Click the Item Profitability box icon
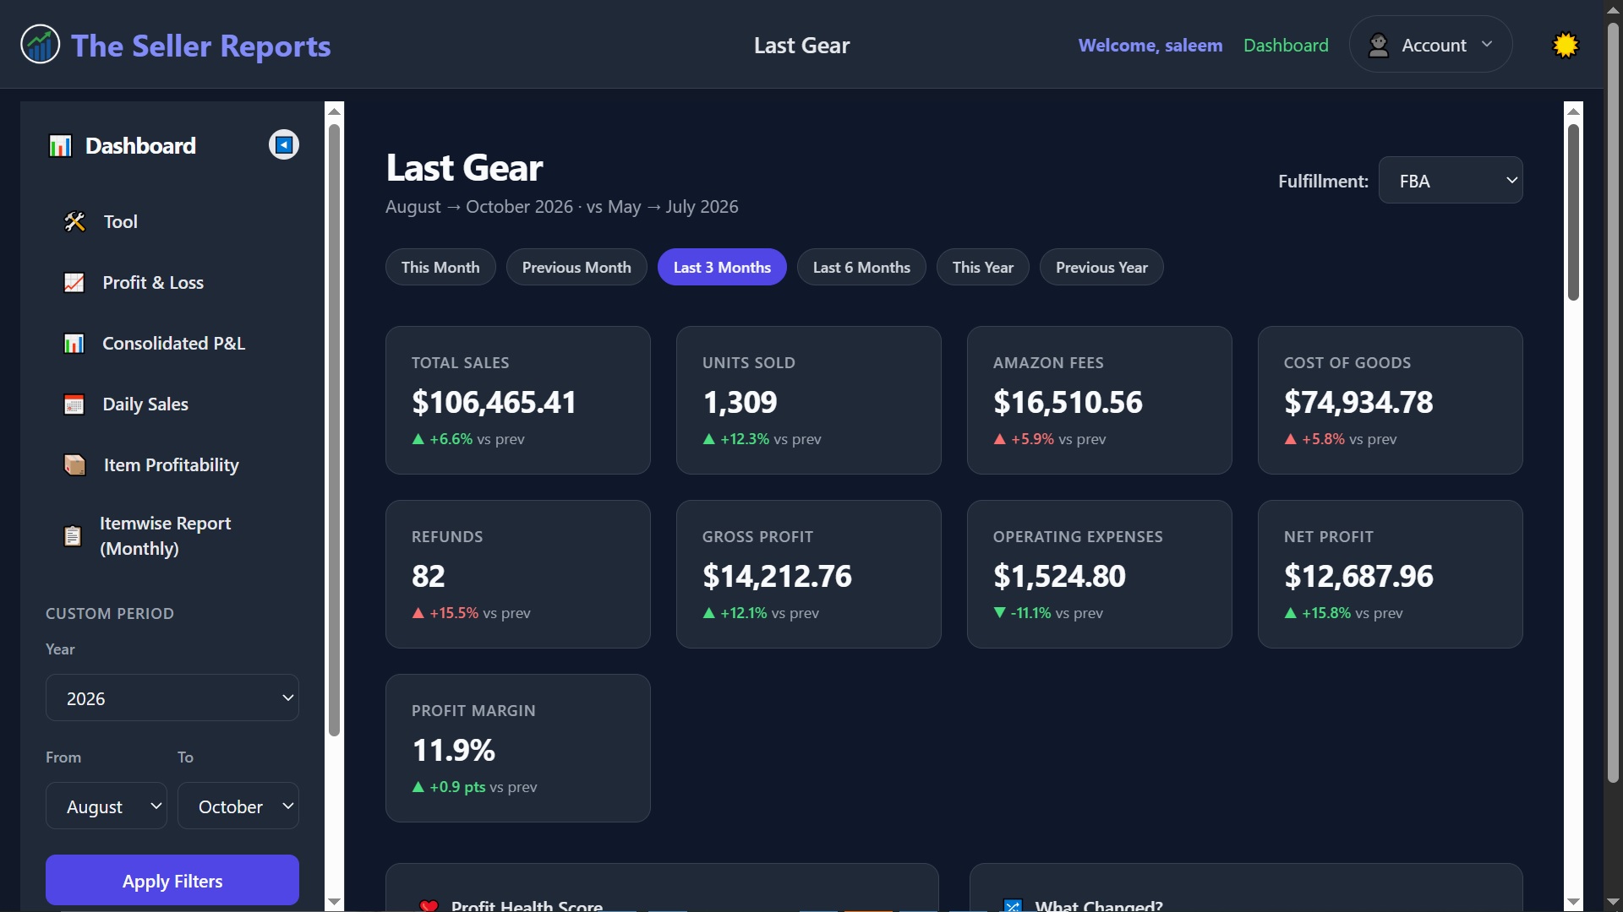 [74, 465]
